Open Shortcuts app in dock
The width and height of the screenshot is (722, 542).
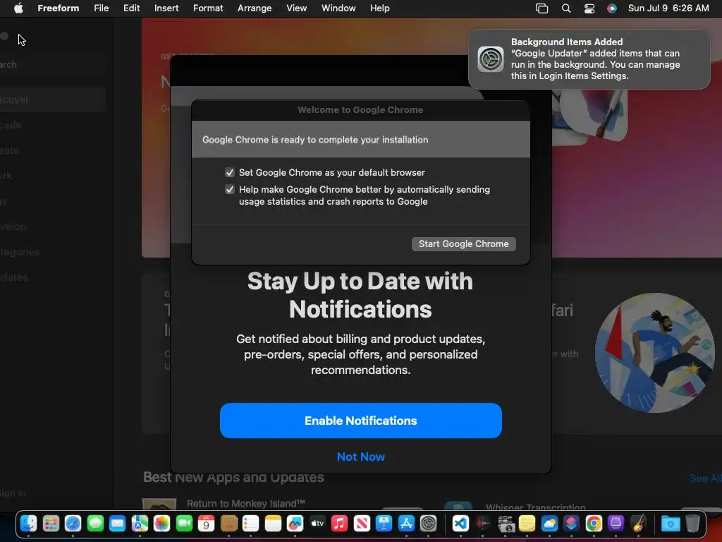(x=571, y=524)
